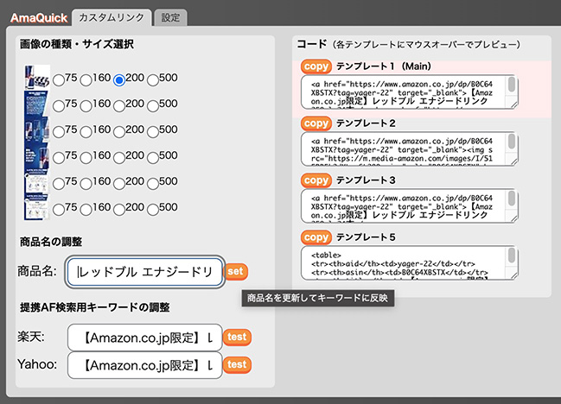Click the first product image thumbnail

37,77
